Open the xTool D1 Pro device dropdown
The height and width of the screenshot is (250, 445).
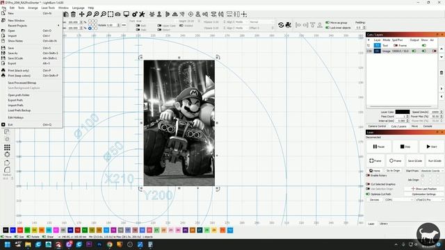pos(429,199)
